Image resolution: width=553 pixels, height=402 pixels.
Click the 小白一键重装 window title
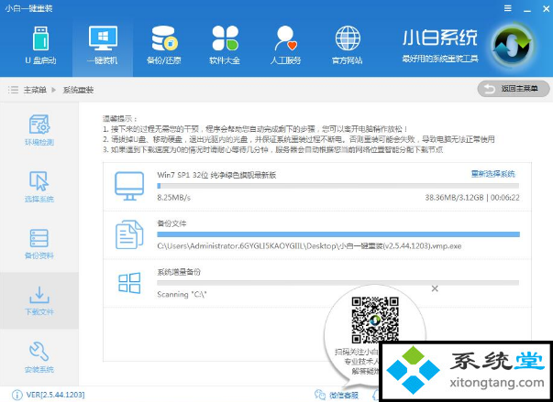coord(29,8)
